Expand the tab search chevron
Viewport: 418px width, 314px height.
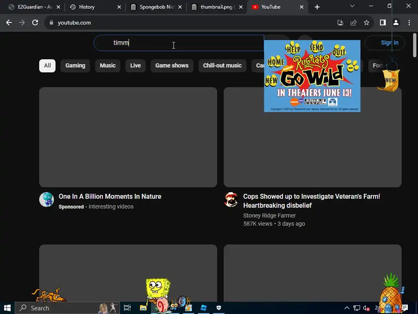(352, 6)
